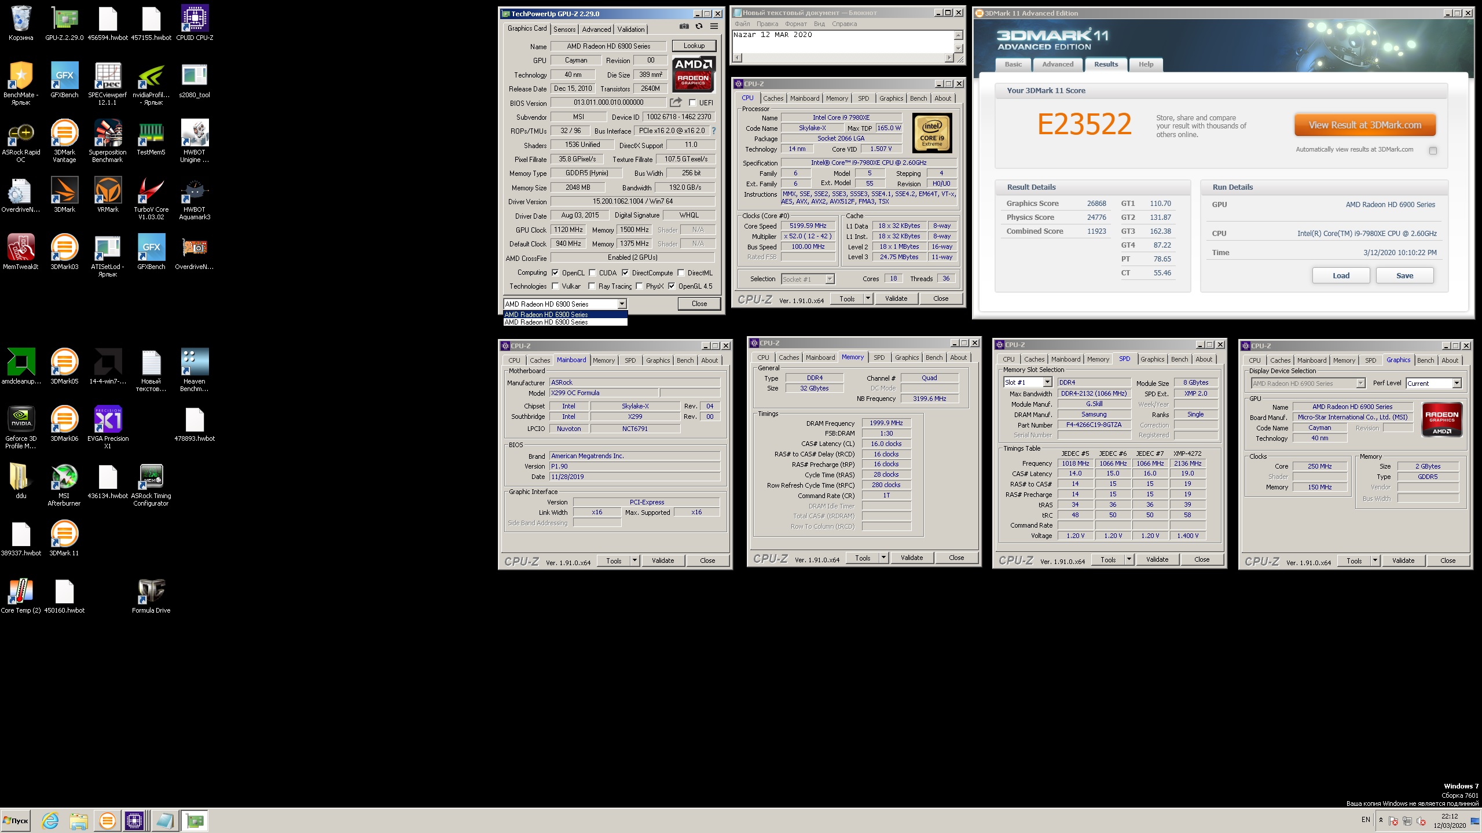Toggle the UEFI checkbox in GPU-Z
Image resolution: width=1482 pixels, height=833 pixels.
click(x=692, y=103)
